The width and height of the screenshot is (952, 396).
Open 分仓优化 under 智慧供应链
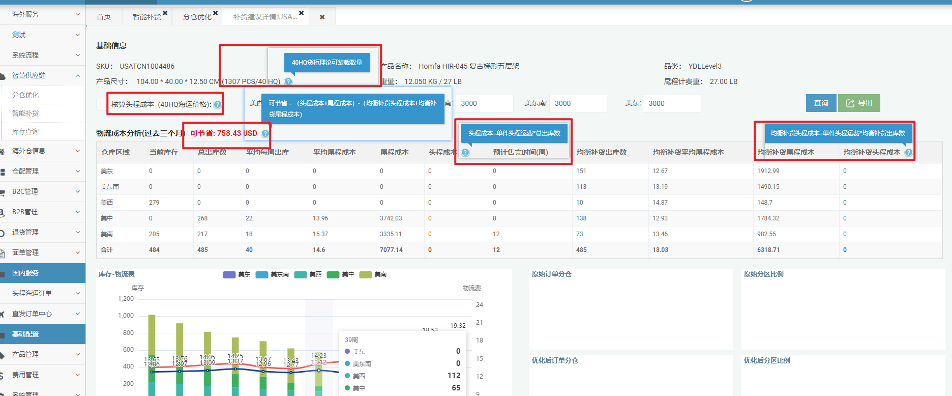[25, 95]
